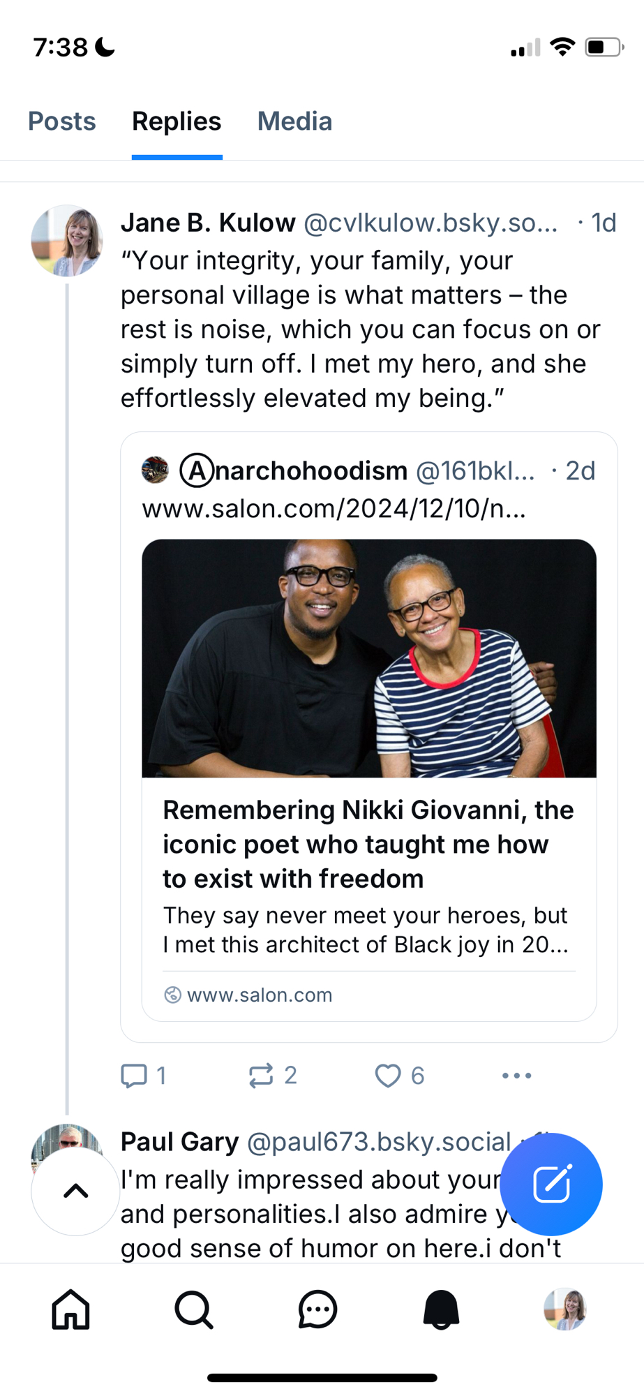
Task: Tap Jane B. Kulow's post avatar
Action: point(67,241)
